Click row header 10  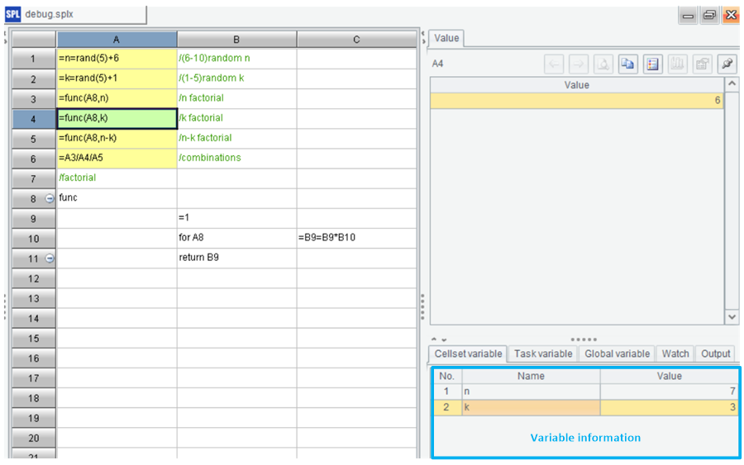[x=34, y=239]
